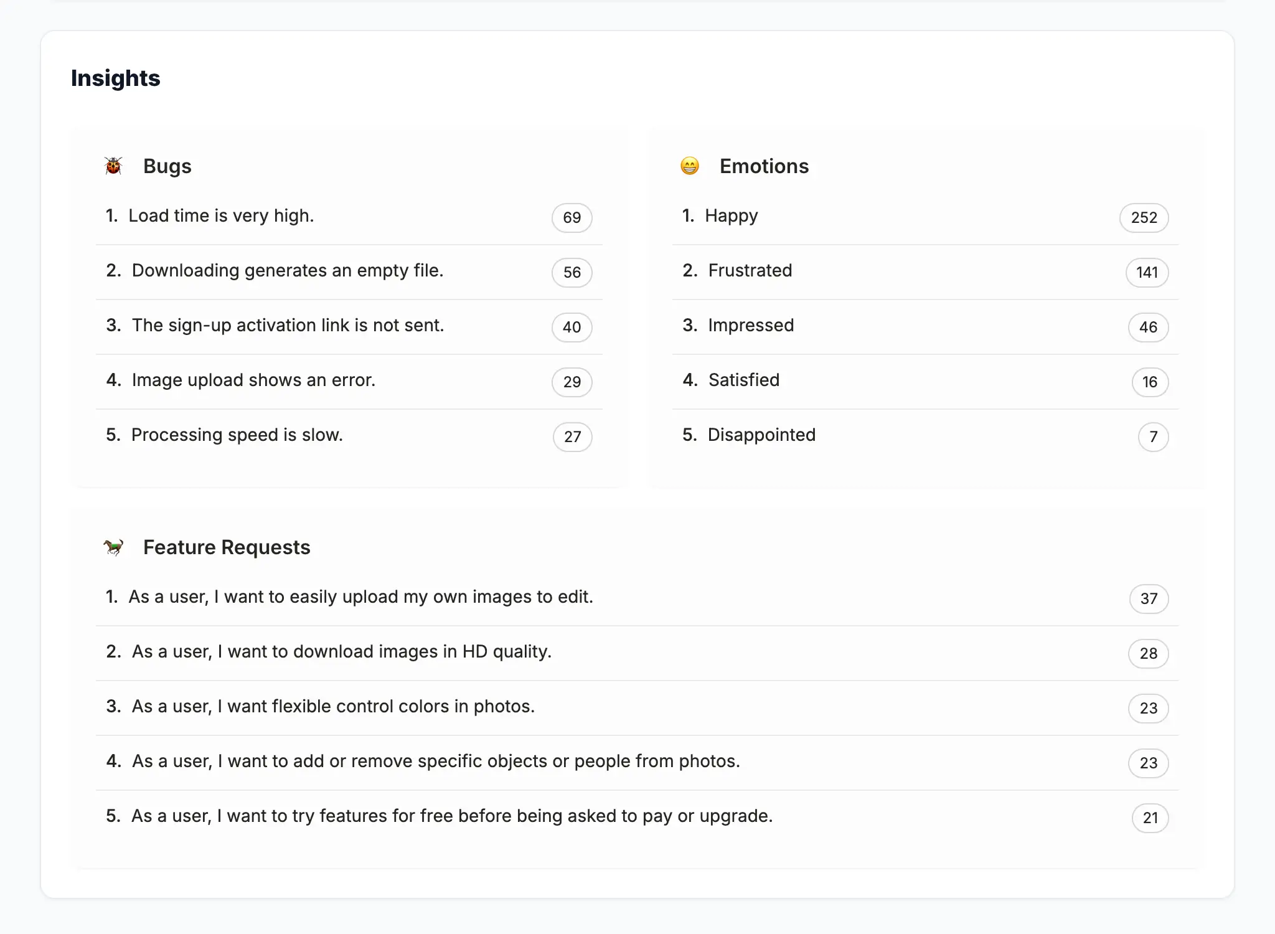Open 'Image upload shows an error' bug

(349, 382)
